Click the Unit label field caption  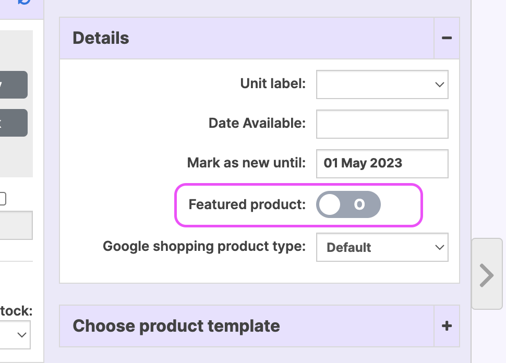273,83
